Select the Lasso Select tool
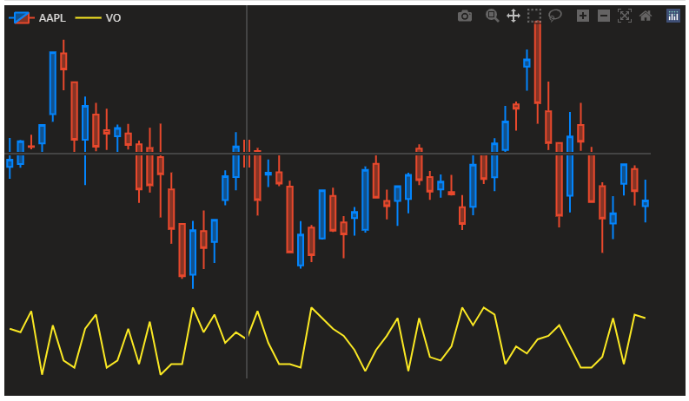The height and width of the screenshot is (401, 689). pos(555,16)
